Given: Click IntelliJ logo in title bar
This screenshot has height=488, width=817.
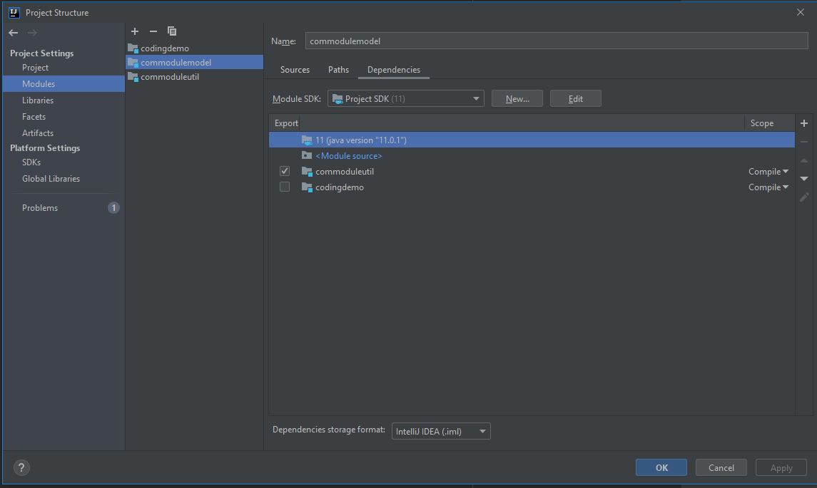Looking at the screenshot, I should click(x=14, y=13).
